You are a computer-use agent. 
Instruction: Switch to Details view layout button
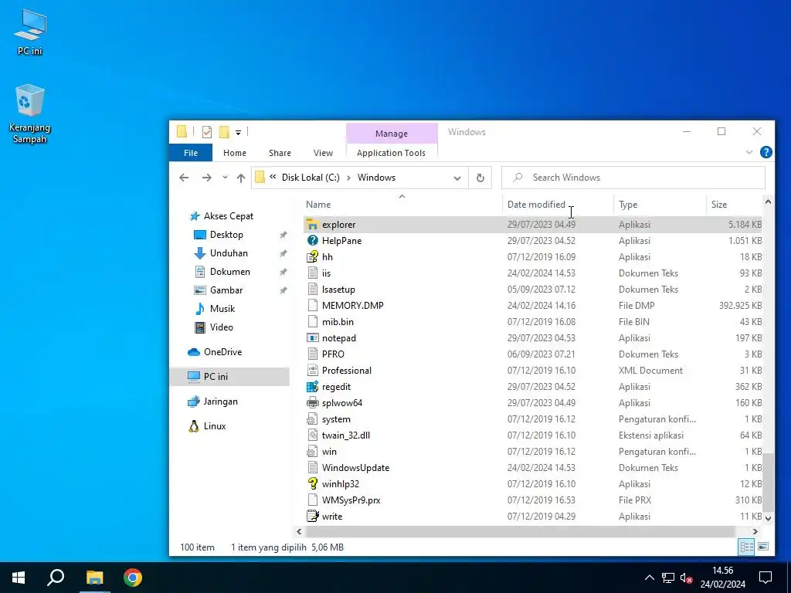tap(747, 547)
